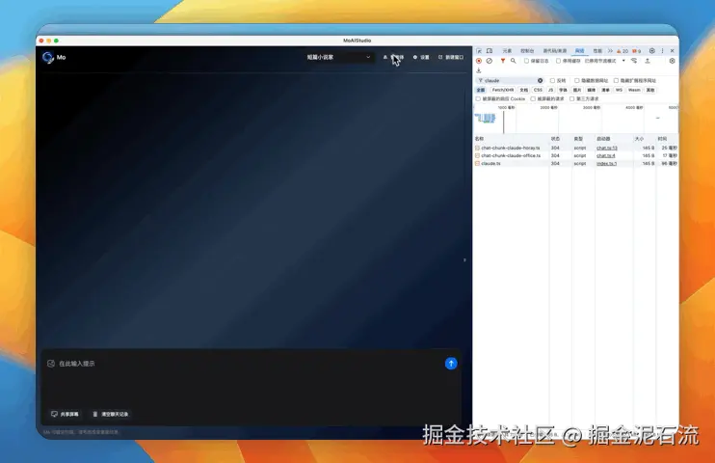
Task: Send the prompt with blue arrow button
Action: (451, 364)
